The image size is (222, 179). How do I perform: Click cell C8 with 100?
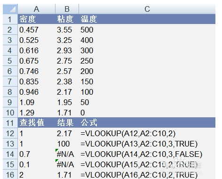(147, 92)
